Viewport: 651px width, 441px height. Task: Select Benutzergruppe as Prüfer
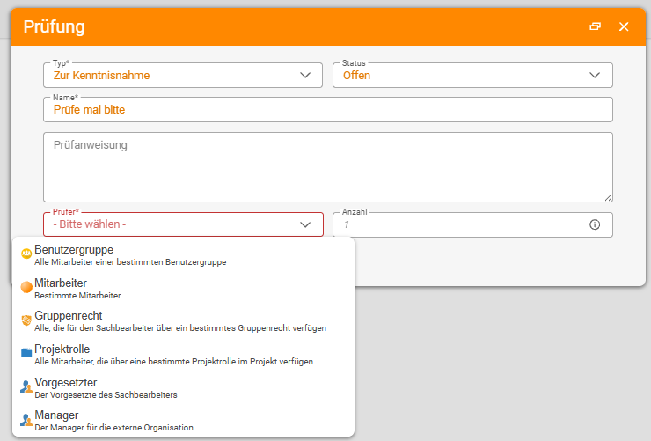pyautogui.click(x=183, y=255)
